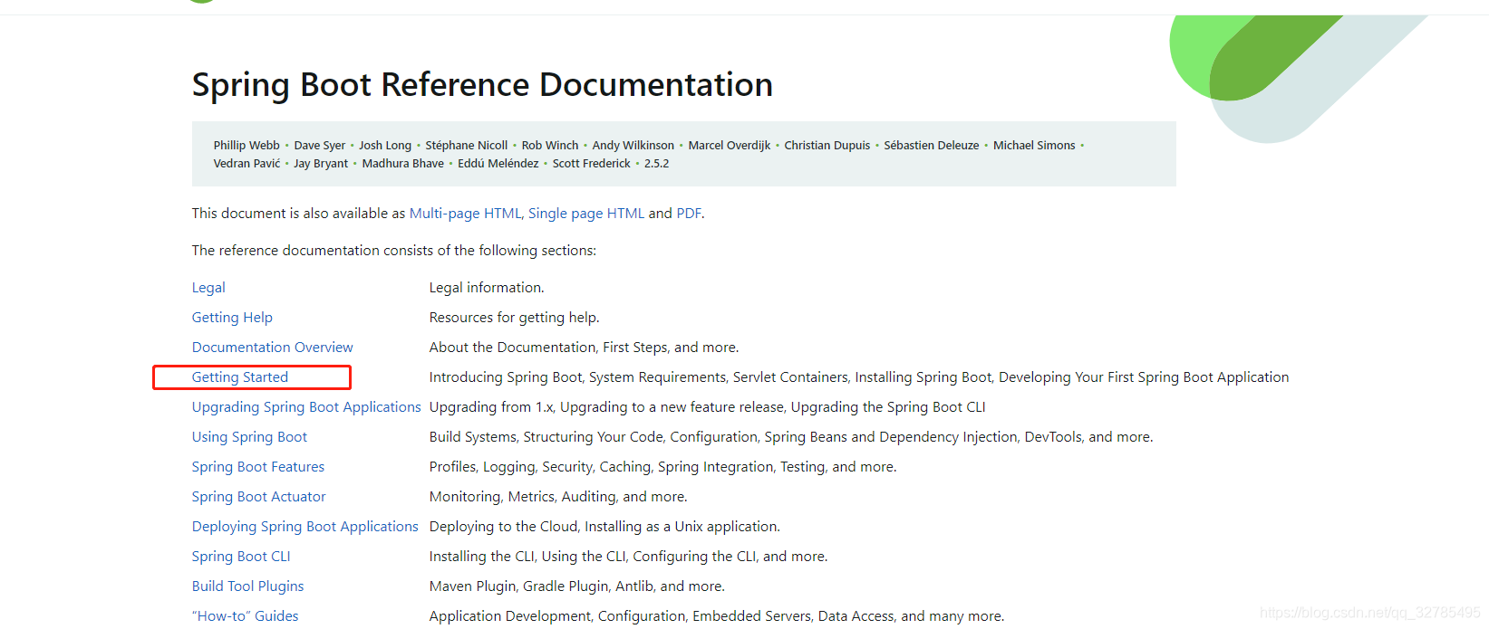Click author name Michael Simons
The height and width of the screenshot is (629, 1489).
1034,146
